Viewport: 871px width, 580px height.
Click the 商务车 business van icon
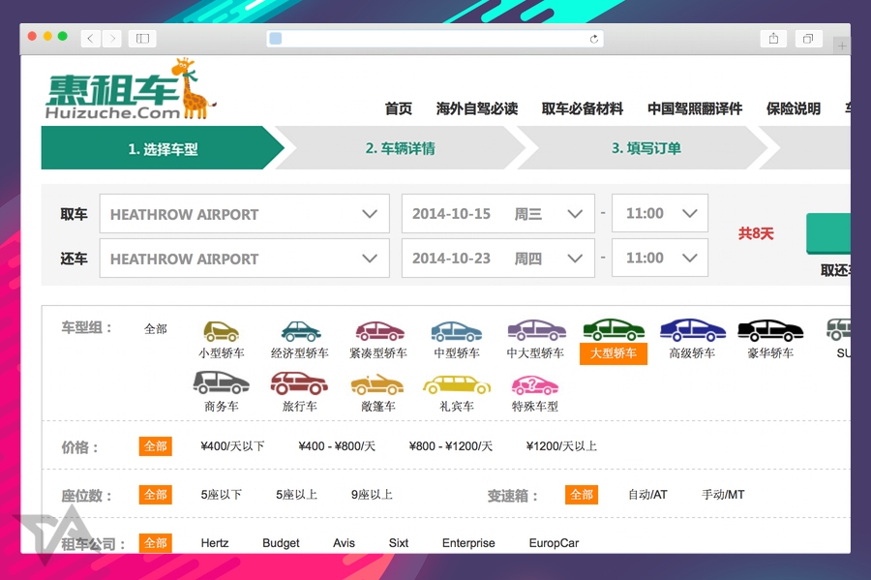pyautogui.click(x=221, y=384)
